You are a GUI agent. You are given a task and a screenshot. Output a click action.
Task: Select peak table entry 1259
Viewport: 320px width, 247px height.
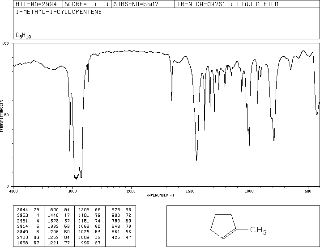pyautogui.click(x=59, y=237)
